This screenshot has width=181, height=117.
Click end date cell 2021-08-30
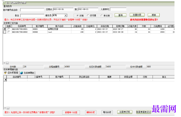pos(120,32)
